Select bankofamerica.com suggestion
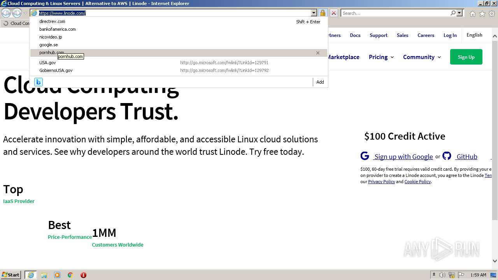This screenshot has width=498, height=280. (x=179, y=30)
